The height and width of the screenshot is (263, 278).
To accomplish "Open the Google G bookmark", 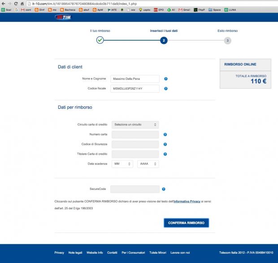I will pyautogui.click(x=17, y=10).
